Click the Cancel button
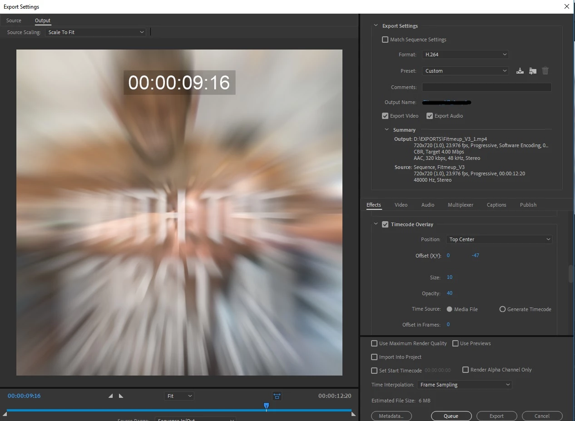 coord(542,416)
